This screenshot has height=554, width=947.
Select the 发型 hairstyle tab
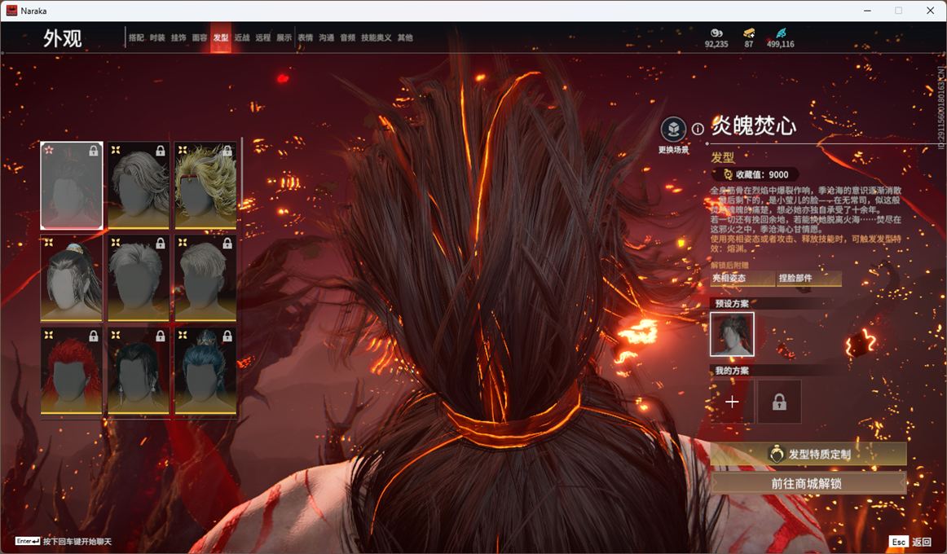tap(220, 37)
